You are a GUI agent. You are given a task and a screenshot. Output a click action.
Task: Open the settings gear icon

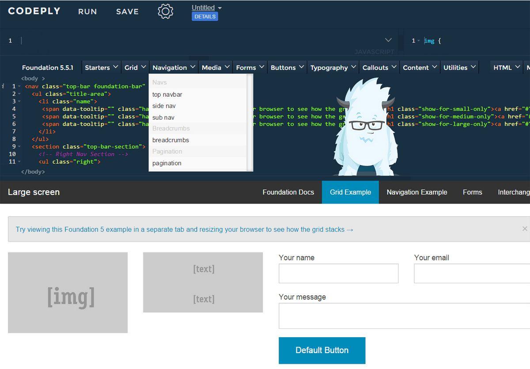pos(165,11)
